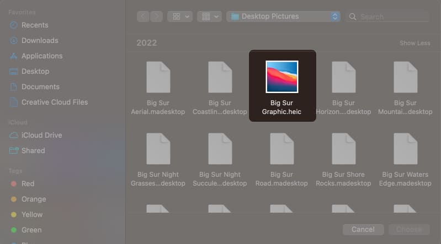Open Recents in the sidebar
441x244 pixels.
coord(35,25)
